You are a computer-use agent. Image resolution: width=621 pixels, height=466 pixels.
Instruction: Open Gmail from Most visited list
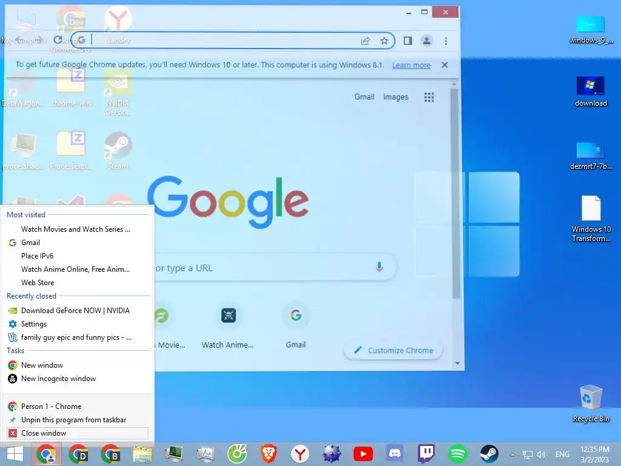pos(77,243)
